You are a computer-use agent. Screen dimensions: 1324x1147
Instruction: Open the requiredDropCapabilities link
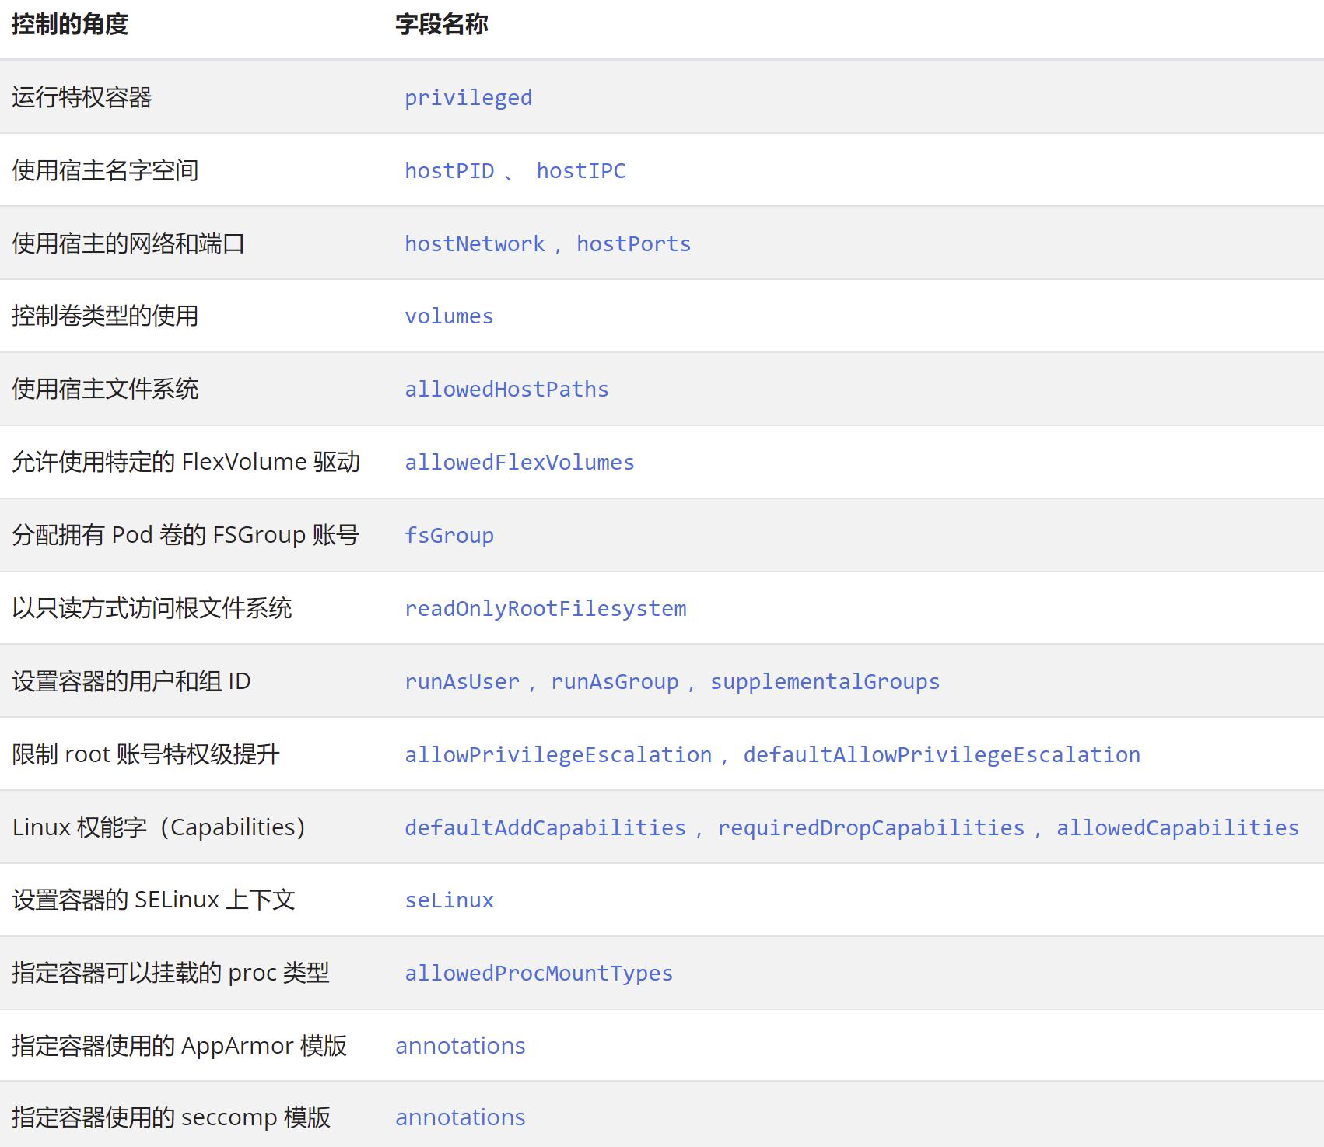coord(870,827)
